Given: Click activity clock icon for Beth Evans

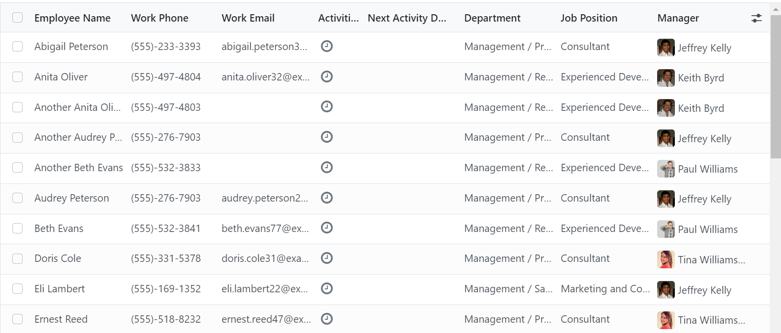Looking at the screenshot, I should [327, 228].
